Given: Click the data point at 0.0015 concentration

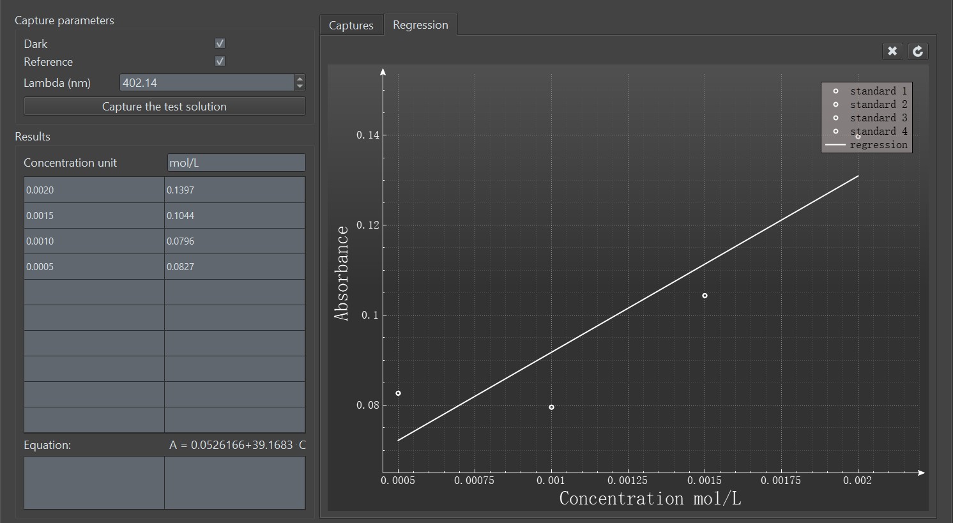Looking at the screenshot, I should (x=705, y=296).
